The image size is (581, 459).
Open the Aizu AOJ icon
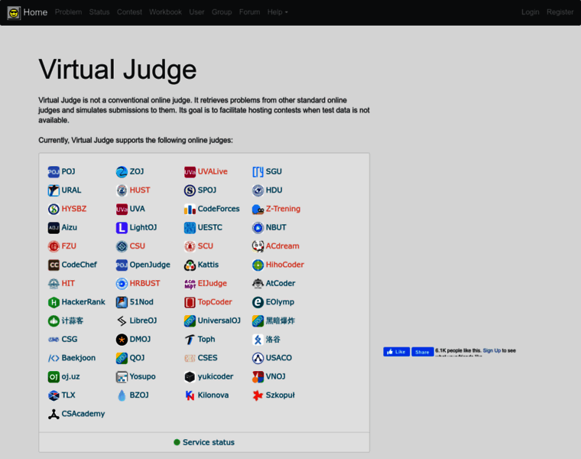click(54, 228)
